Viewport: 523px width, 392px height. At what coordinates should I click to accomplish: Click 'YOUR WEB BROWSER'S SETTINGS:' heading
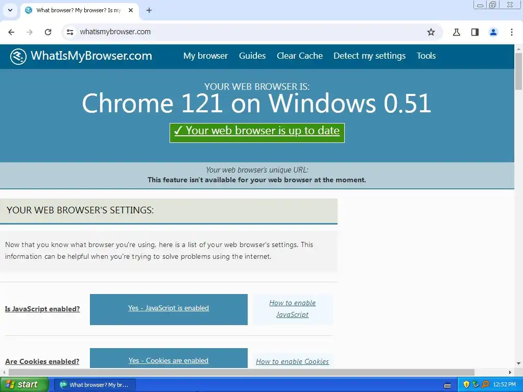(80, 210)
